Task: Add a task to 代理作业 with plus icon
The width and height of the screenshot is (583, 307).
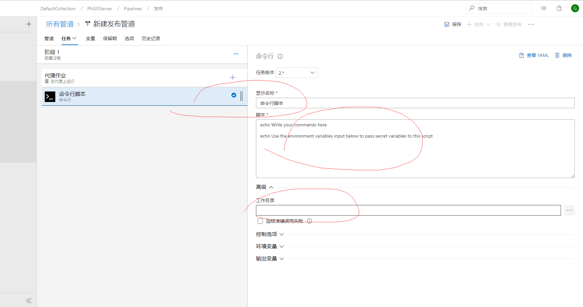Action: pyautogui.click(x=233, y=77)
